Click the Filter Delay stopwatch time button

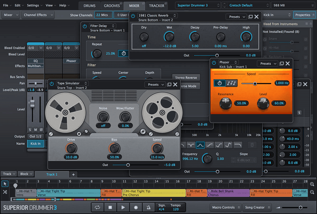(x=124, y=53)
